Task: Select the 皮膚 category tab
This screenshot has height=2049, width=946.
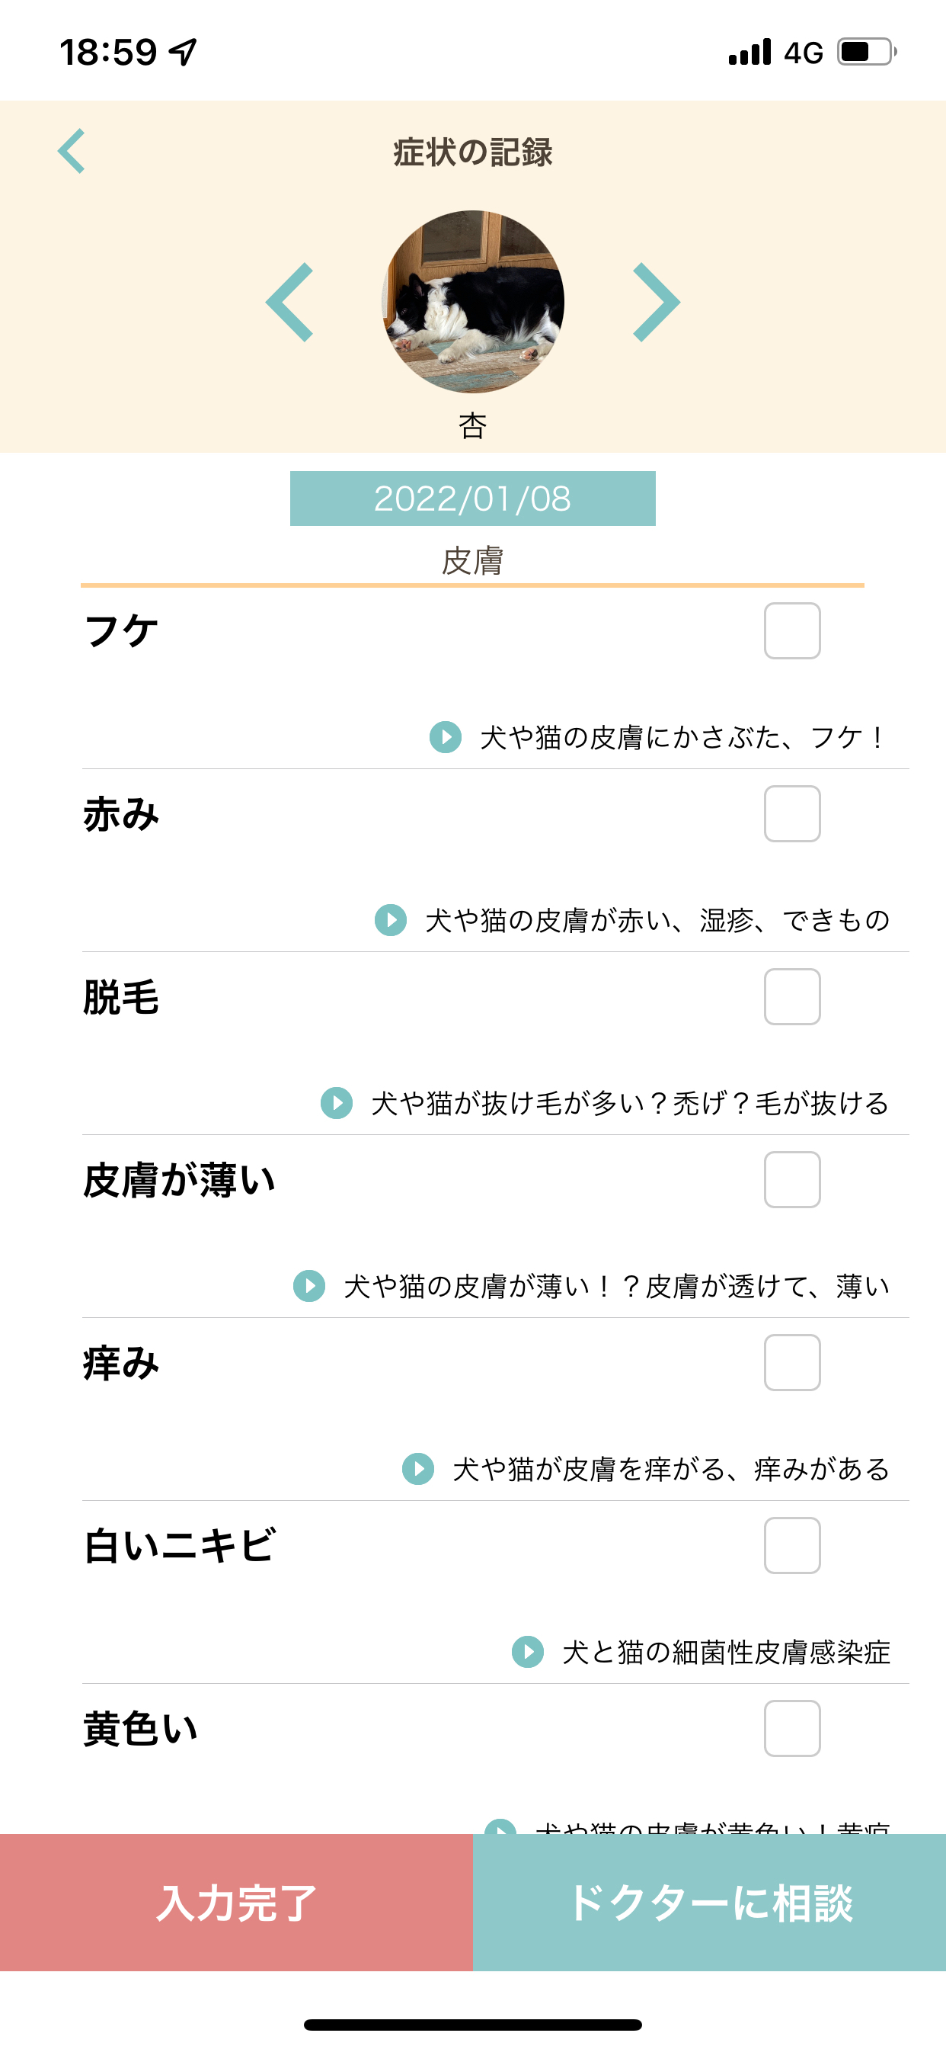Action: [x=472, y=561]
